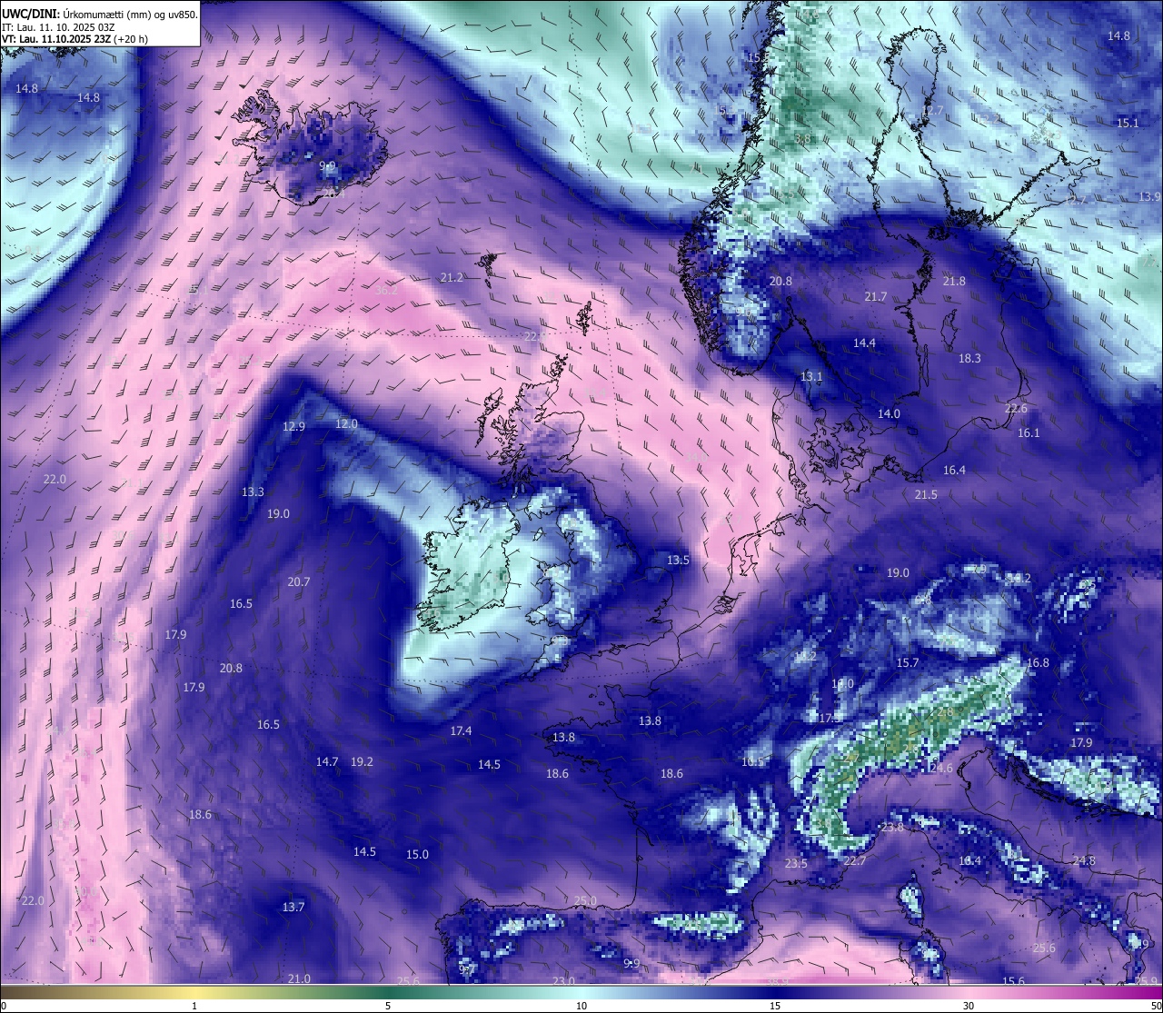1163x1013 pixels.
Task: Click the 14.7 value label
Action: 327,762
